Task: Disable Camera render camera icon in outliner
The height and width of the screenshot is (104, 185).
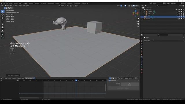Action: (183, 12)
